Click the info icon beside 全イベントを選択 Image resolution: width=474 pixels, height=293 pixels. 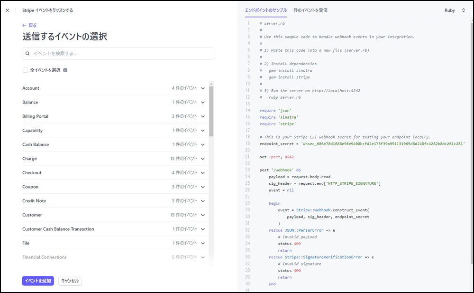tap(65, 70)
